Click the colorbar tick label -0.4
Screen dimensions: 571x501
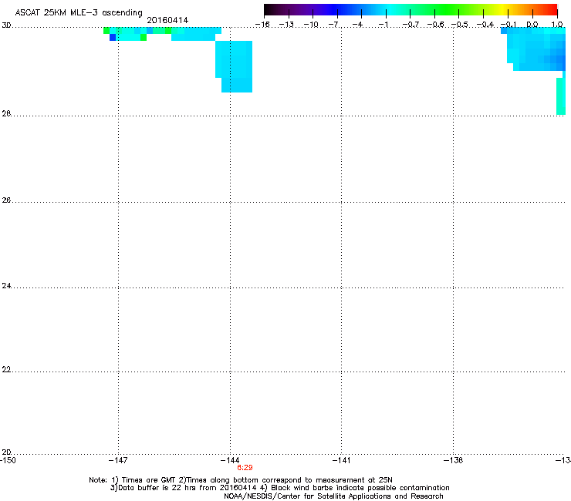point(485,25)
